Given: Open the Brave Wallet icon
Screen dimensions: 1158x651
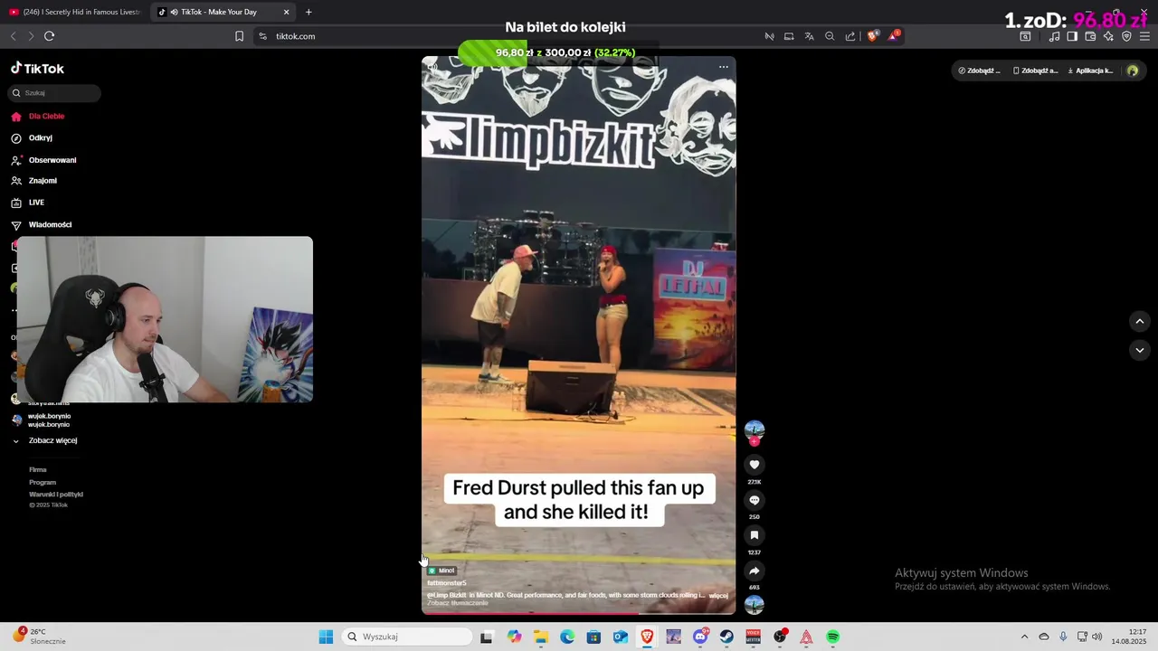Looking at the screenshot, I should click(1090, 36).
